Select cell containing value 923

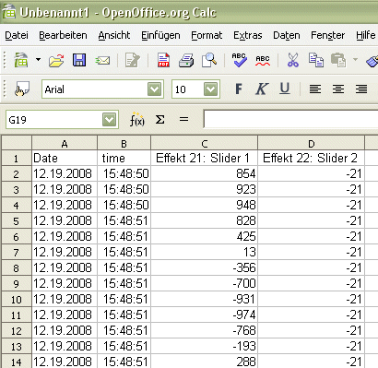[204, 189]
